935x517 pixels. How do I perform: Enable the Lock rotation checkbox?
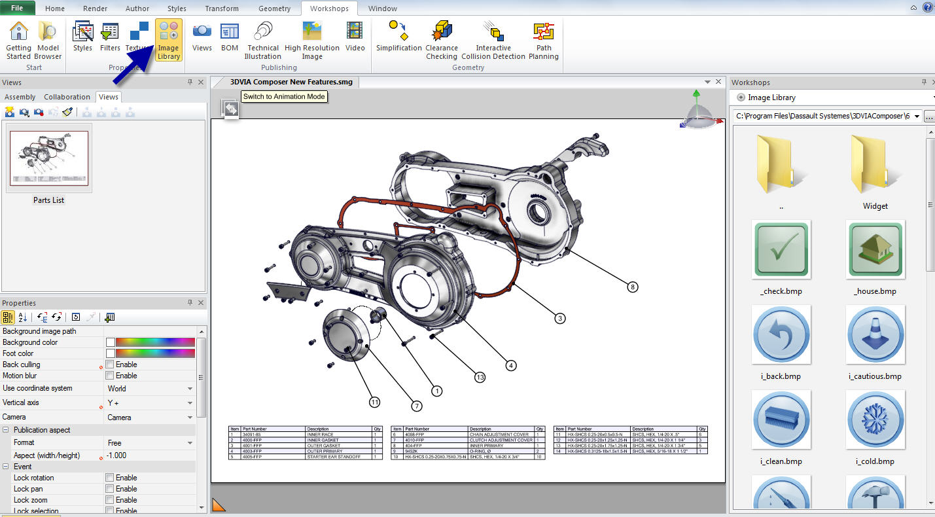[110, 478]
